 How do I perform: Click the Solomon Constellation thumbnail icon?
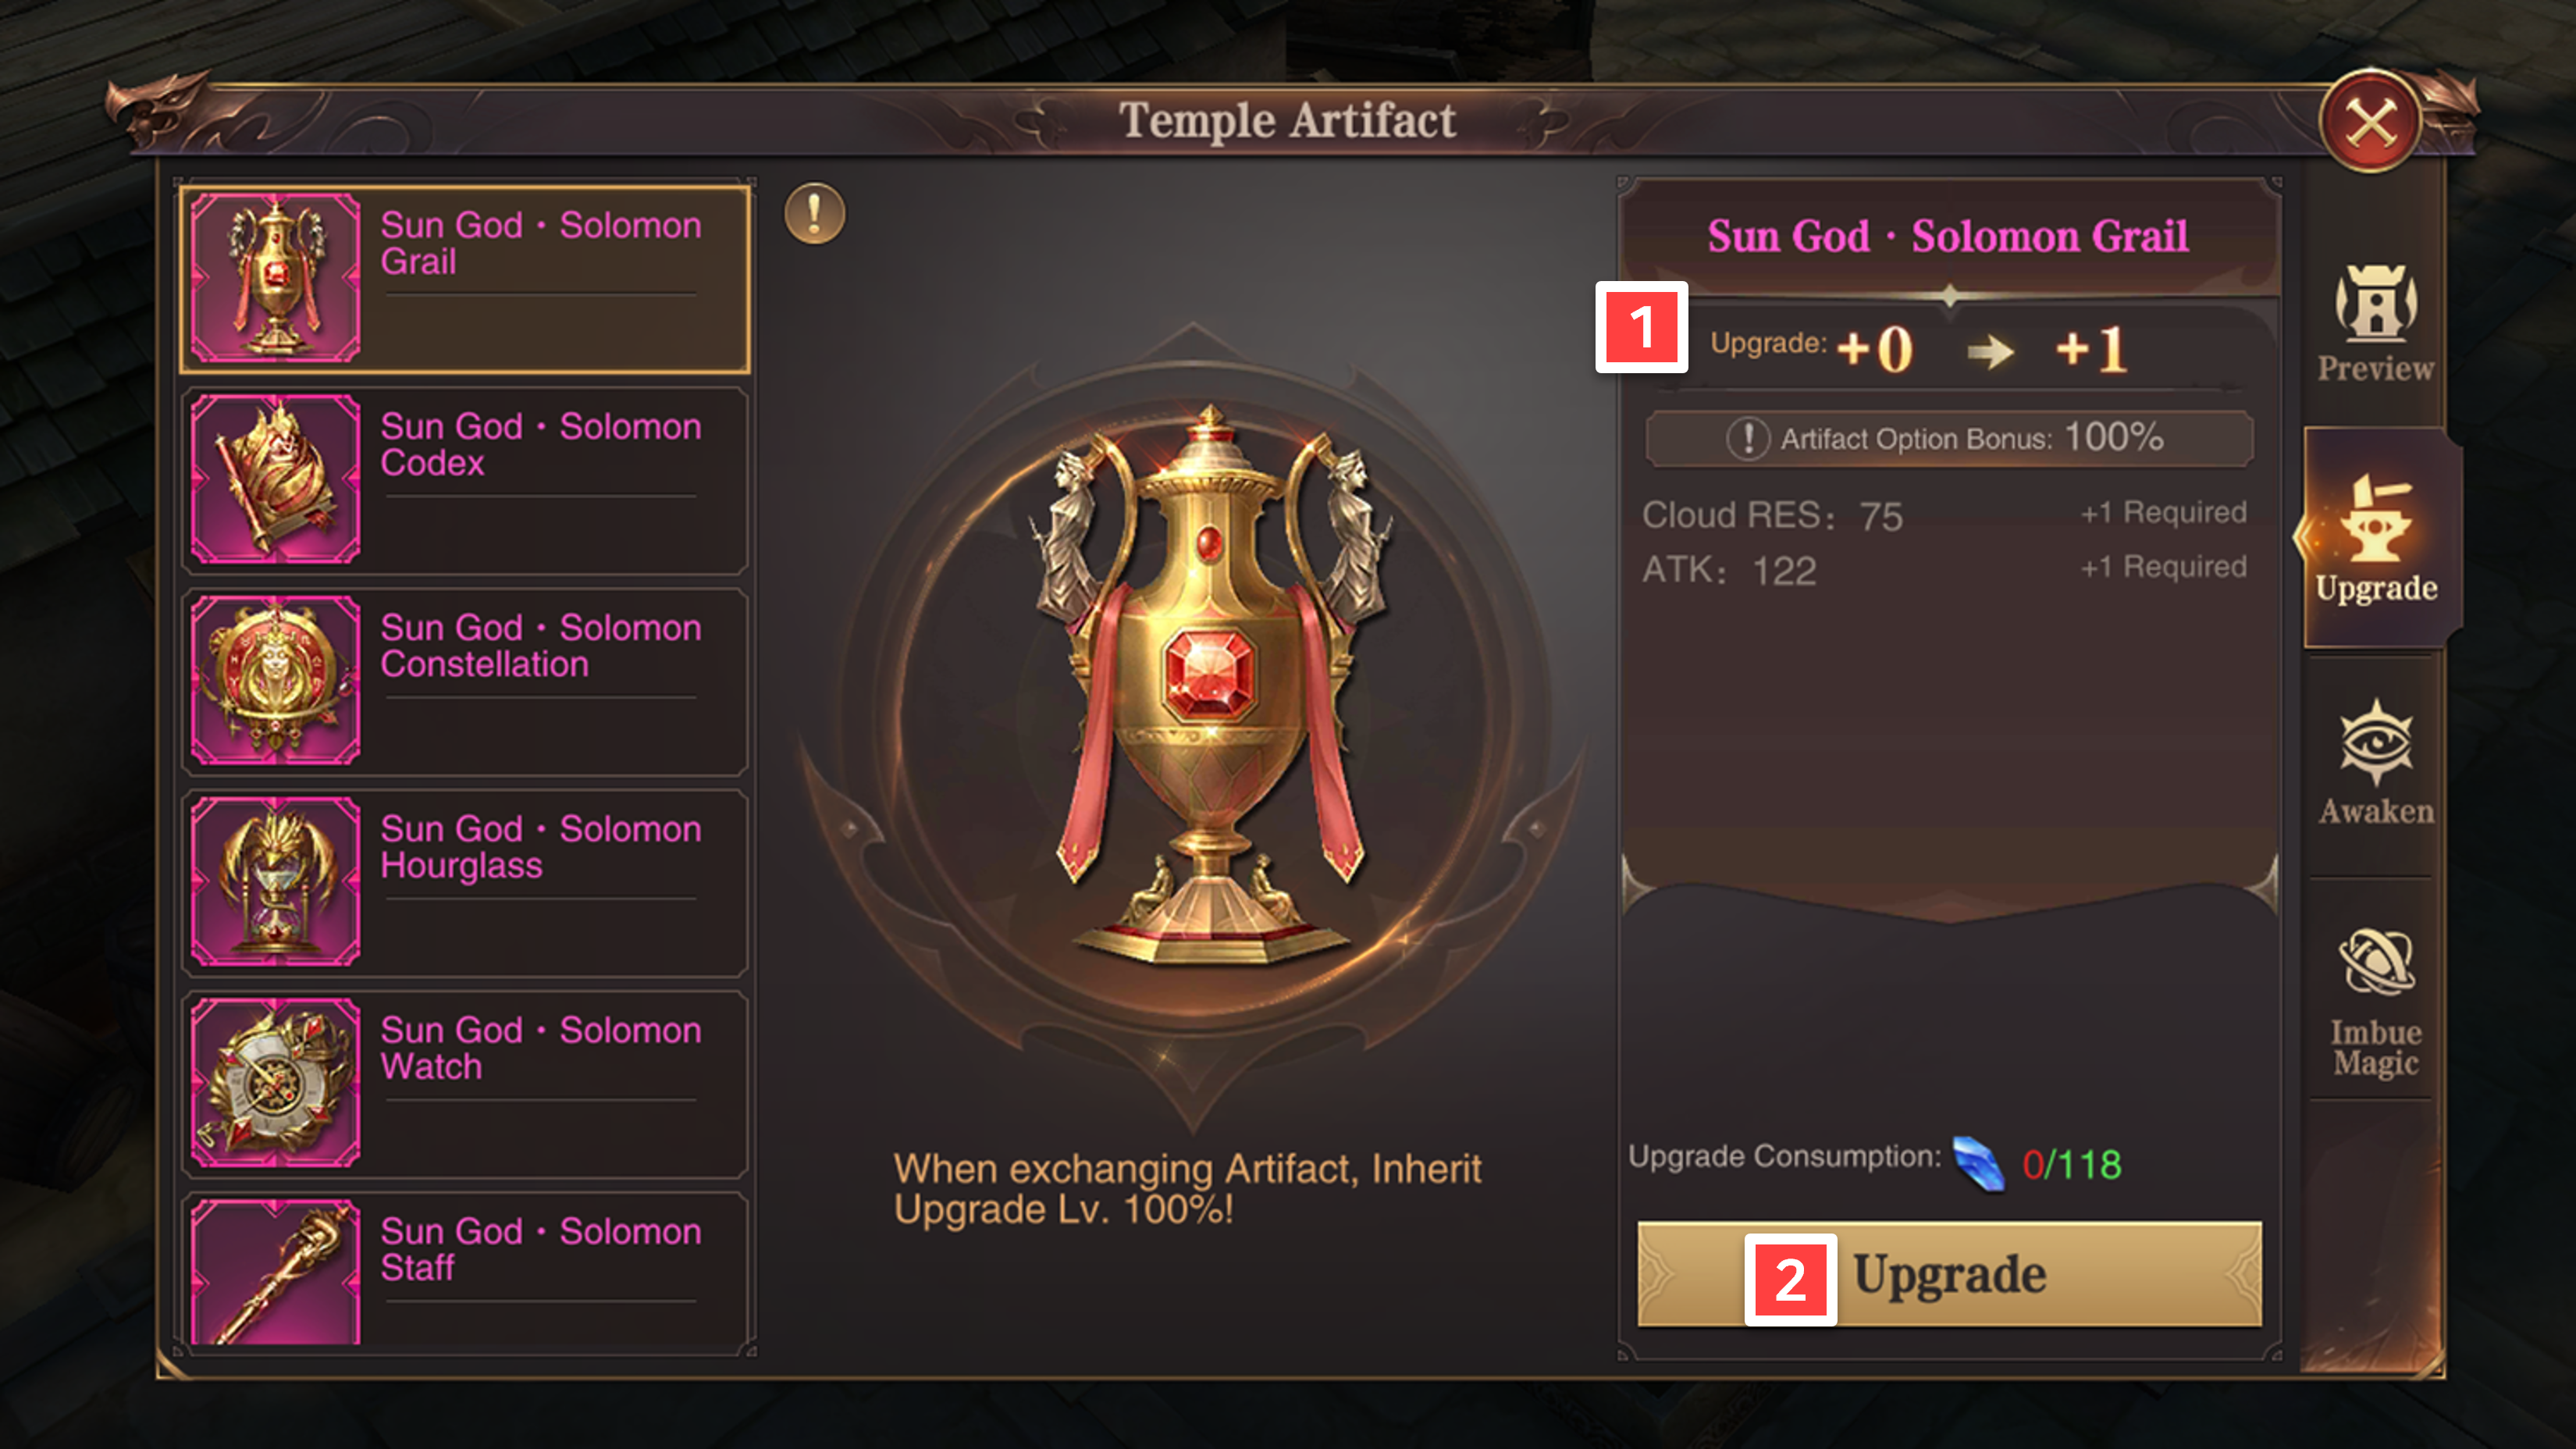tap(275, 680)
